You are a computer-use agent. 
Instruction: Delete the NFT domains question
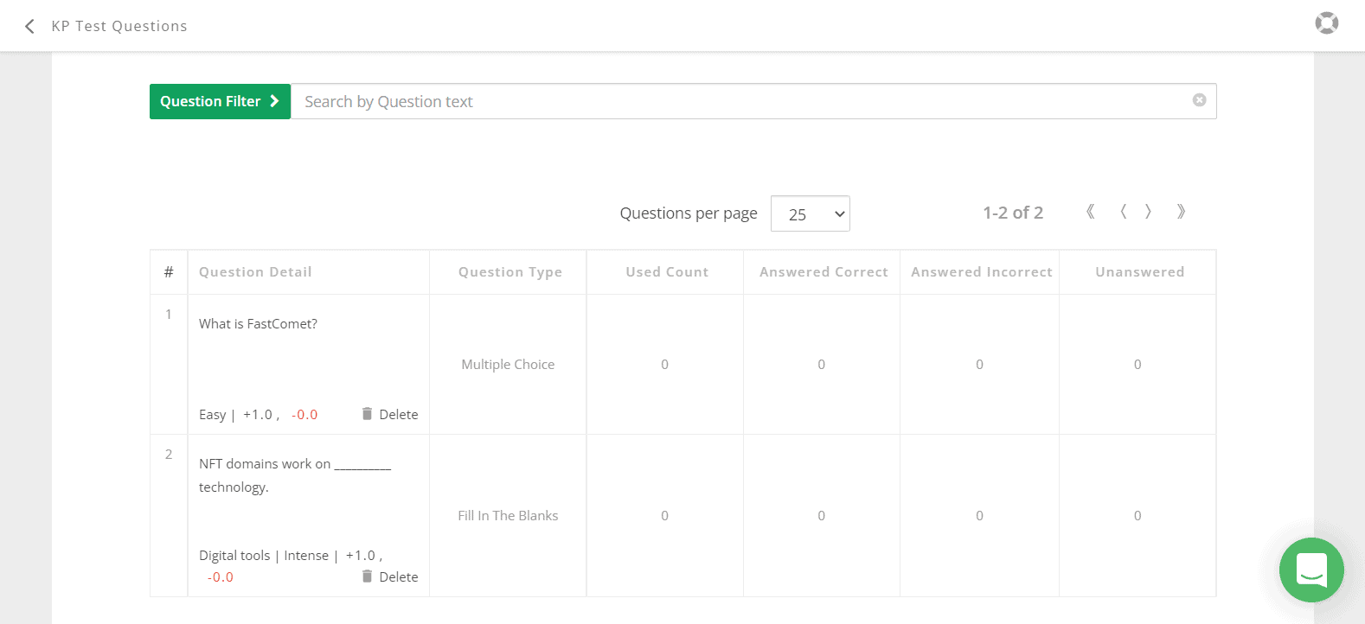(390, 576)
